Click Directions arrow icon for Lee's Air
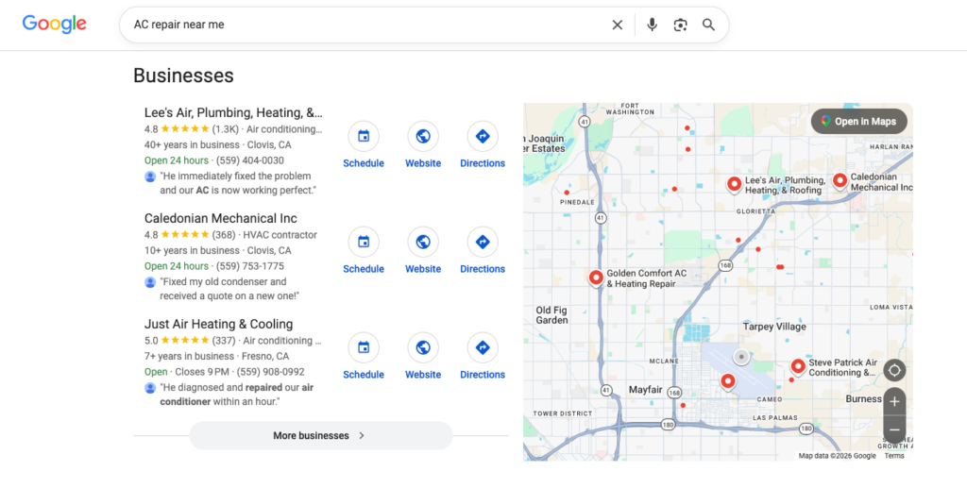967x488 pixels. click(483, 136)
